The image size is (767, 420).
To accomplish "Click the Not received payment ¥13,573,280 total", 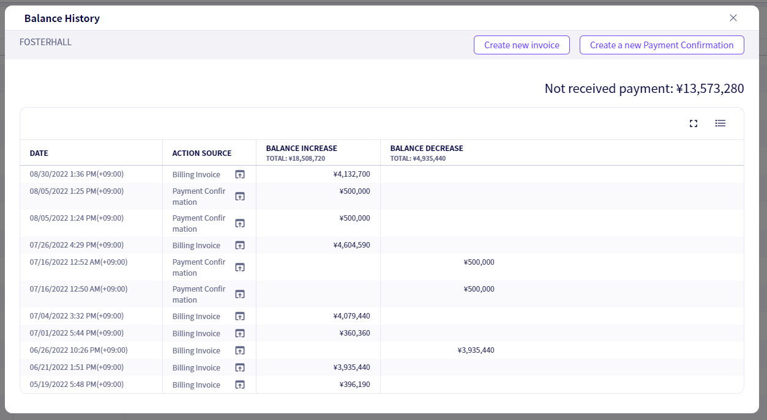I will point(644,89).
